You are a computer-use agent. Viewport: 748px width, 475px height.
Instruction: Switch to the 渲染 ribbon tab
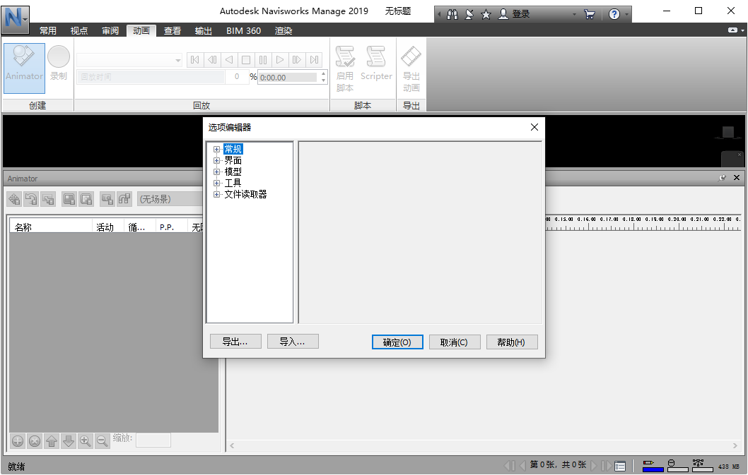(x=284, y=30)
